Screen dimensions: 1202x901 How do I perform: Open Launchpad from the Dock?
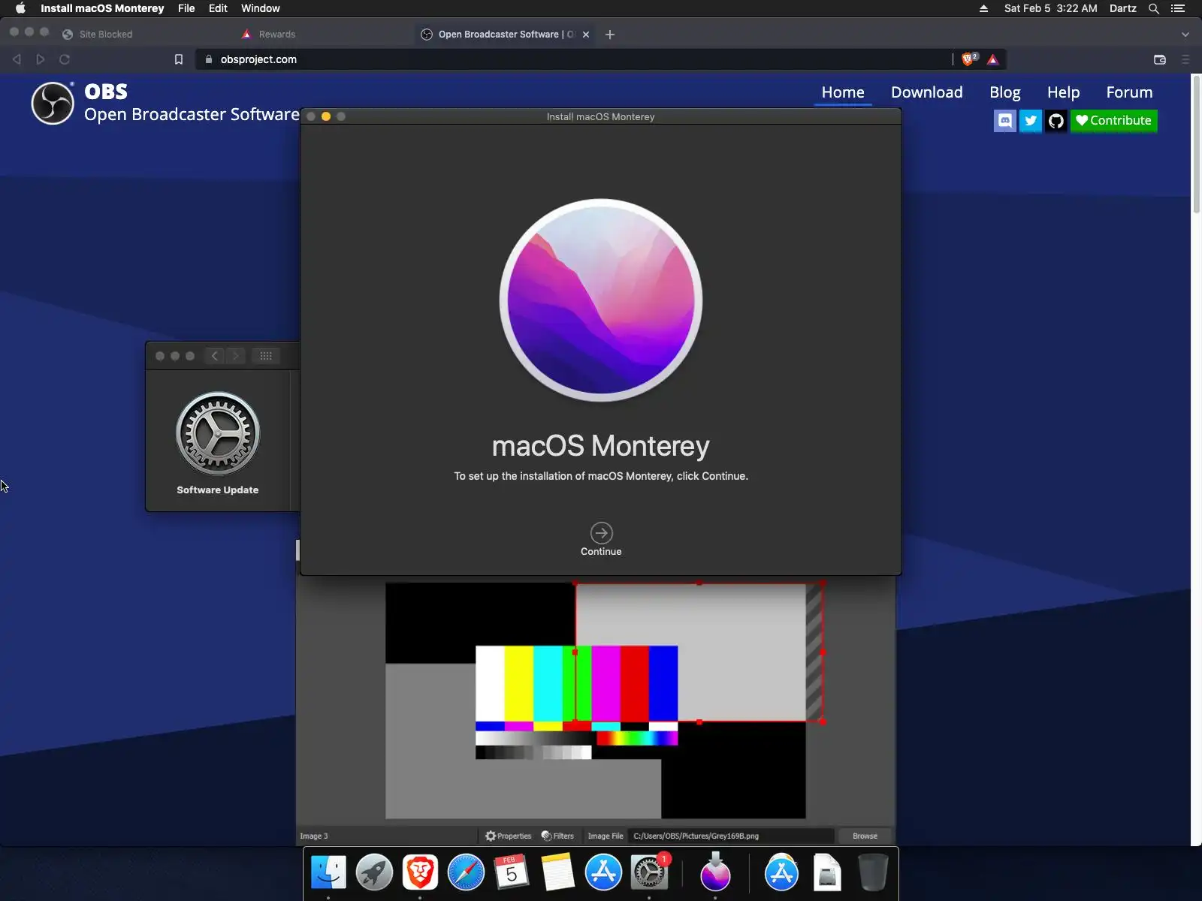point(374,872)
